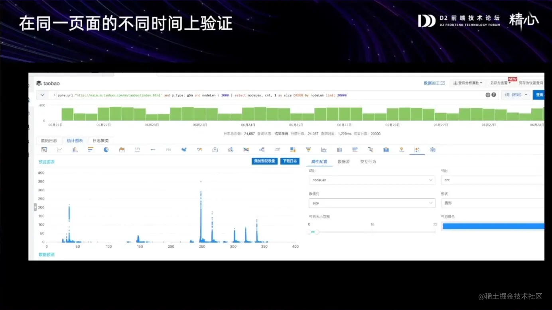Switch to the 日志聚类 tab
The width and height of the screenshot is (552, 310).
tap(101, 141)
